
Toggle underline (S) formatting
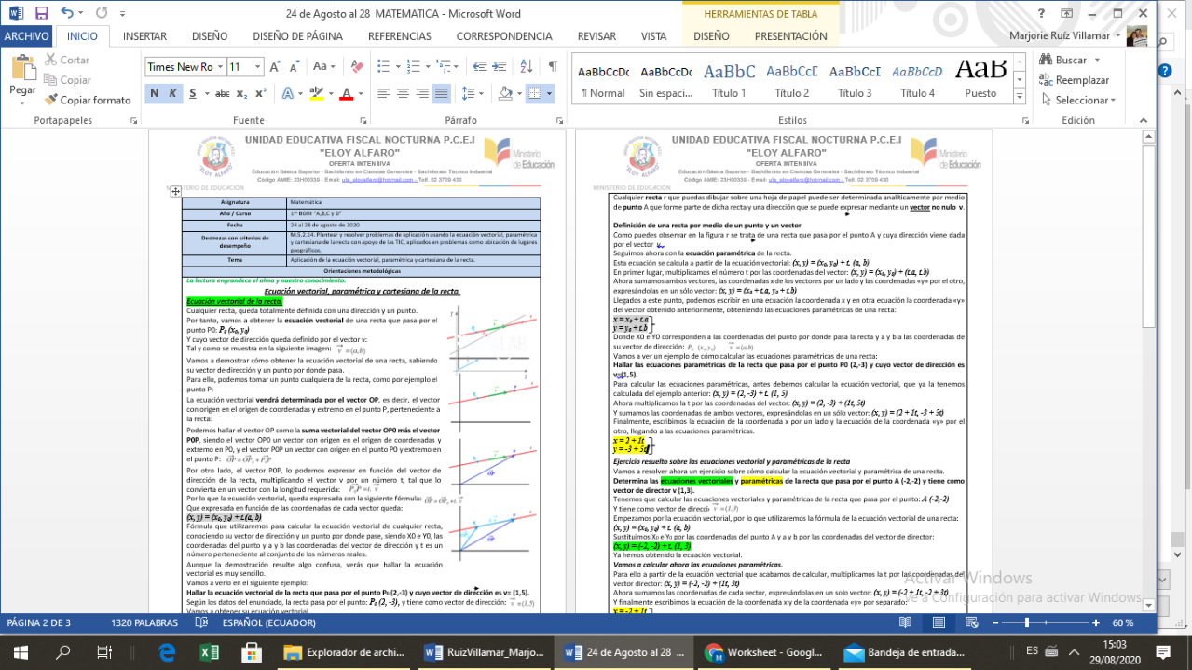tap(192, 93)
